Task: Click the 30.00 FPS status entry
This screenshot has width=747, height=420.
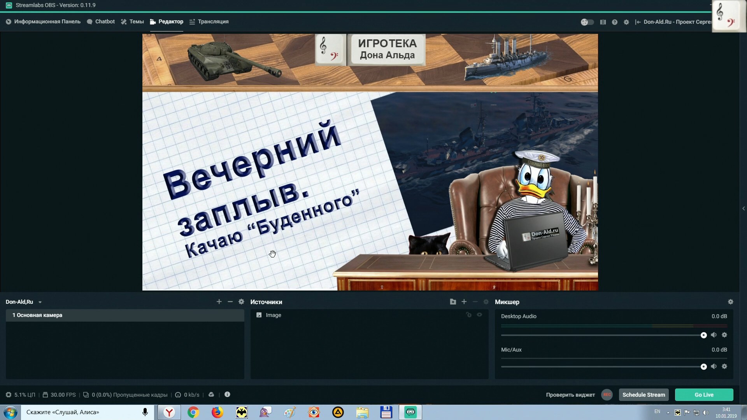Action: 59,395
